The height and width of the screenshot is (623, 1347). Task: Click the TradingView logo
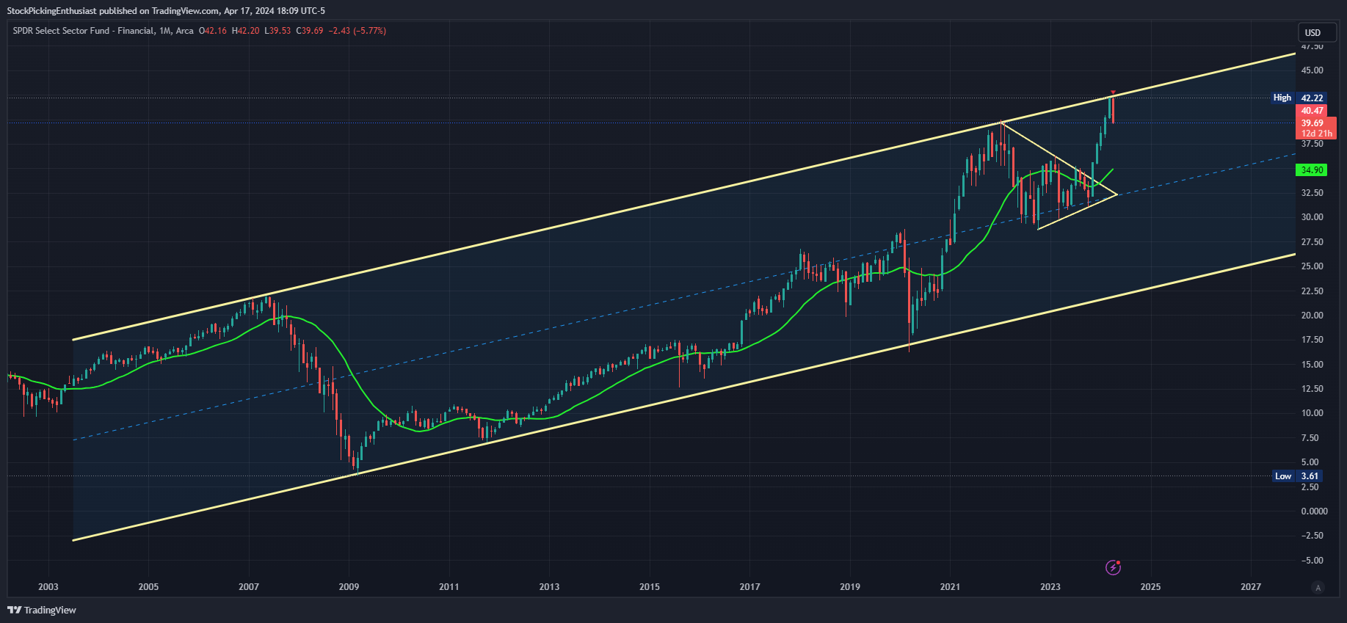click(42, 610)
